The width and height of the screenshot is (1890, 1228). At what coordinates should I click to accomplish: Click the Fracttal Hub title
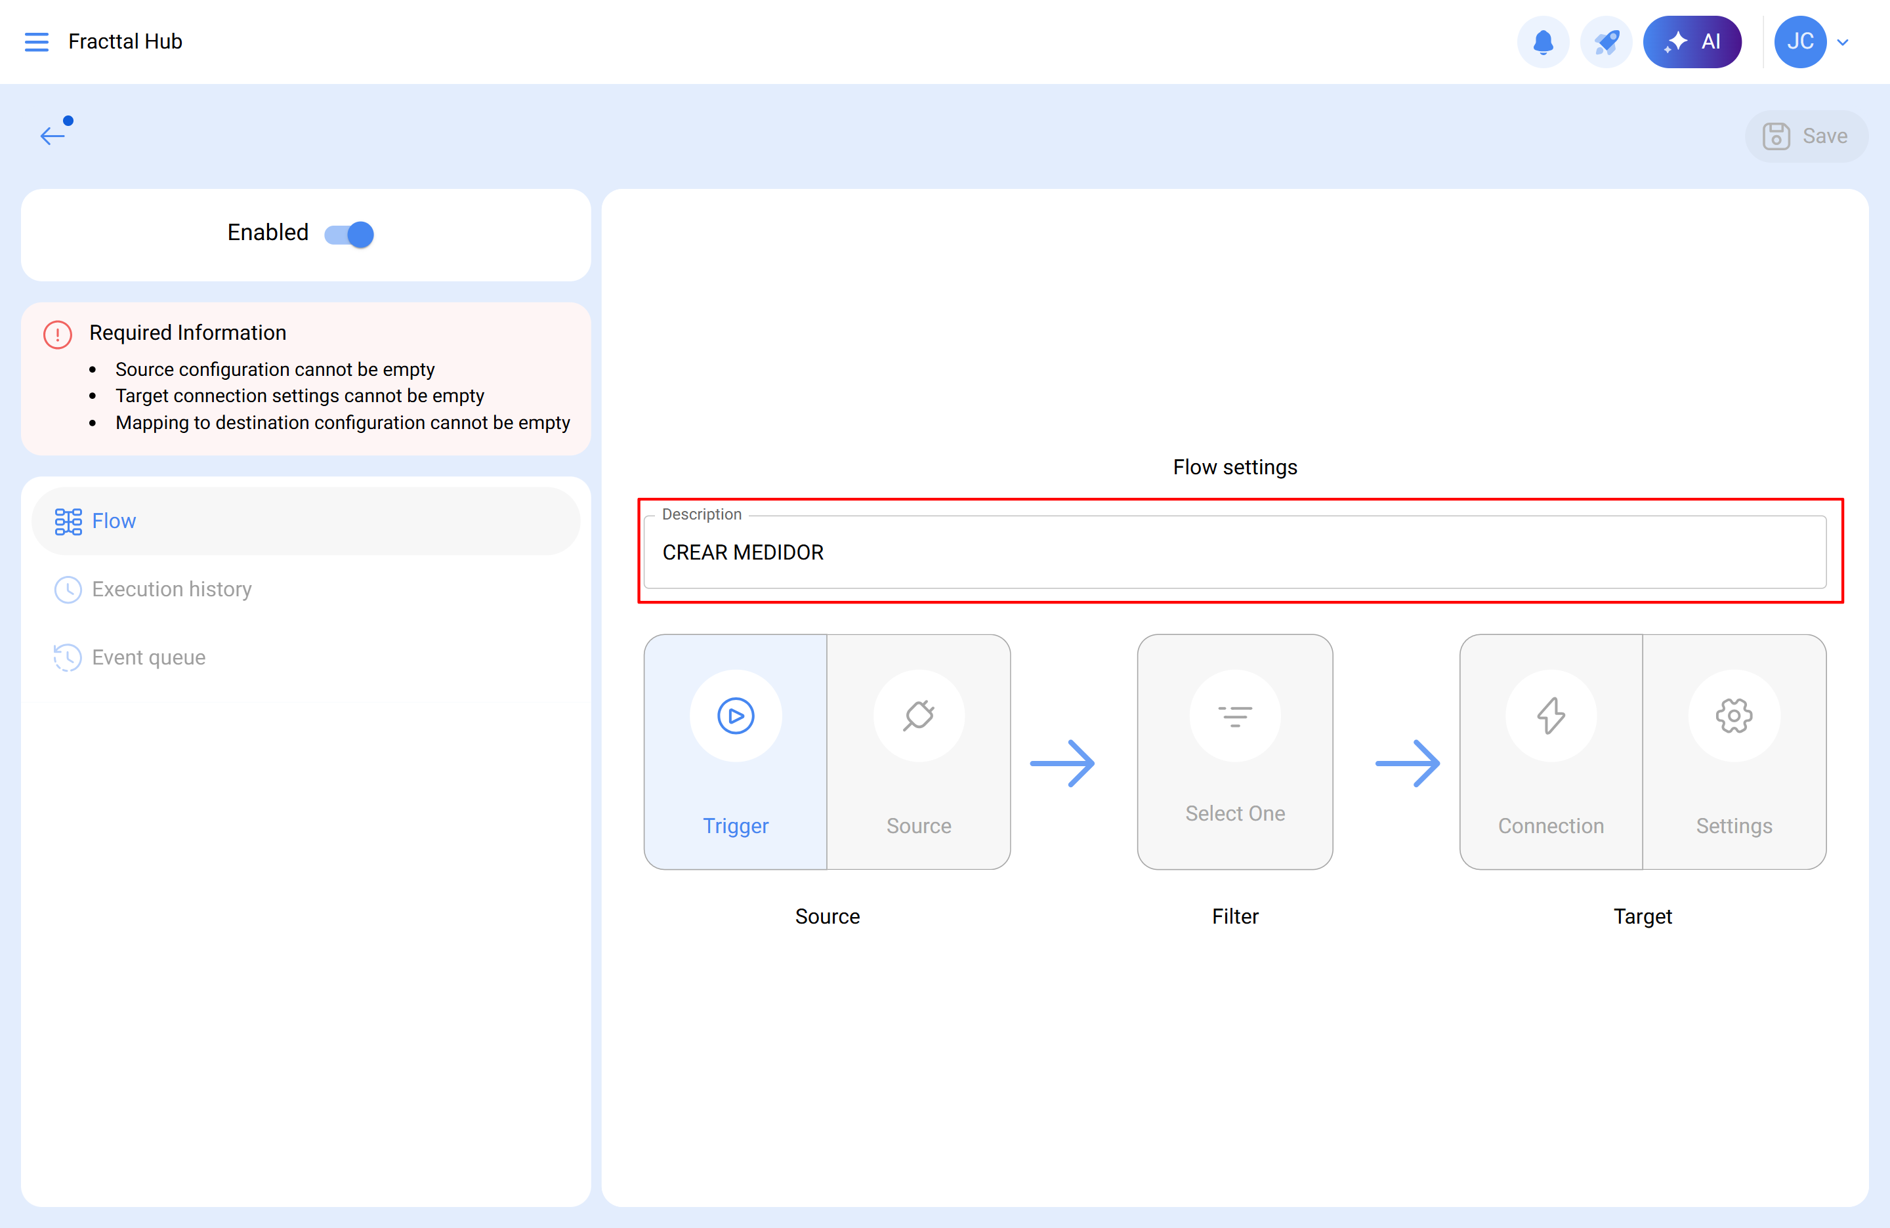tap(125, 41)
